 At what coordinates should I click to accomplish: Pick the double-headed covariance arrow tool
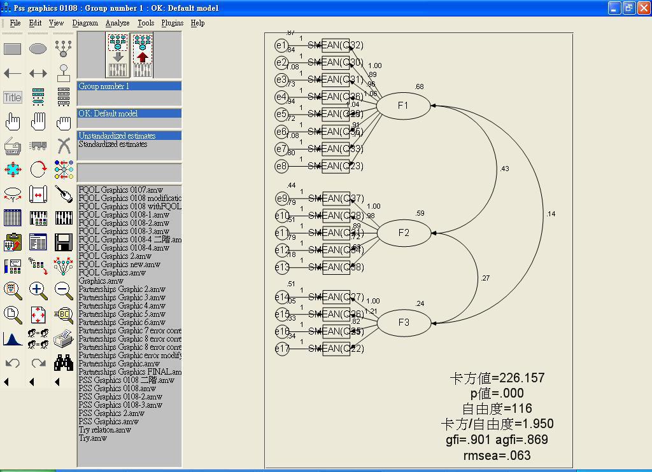pos(38,73)
